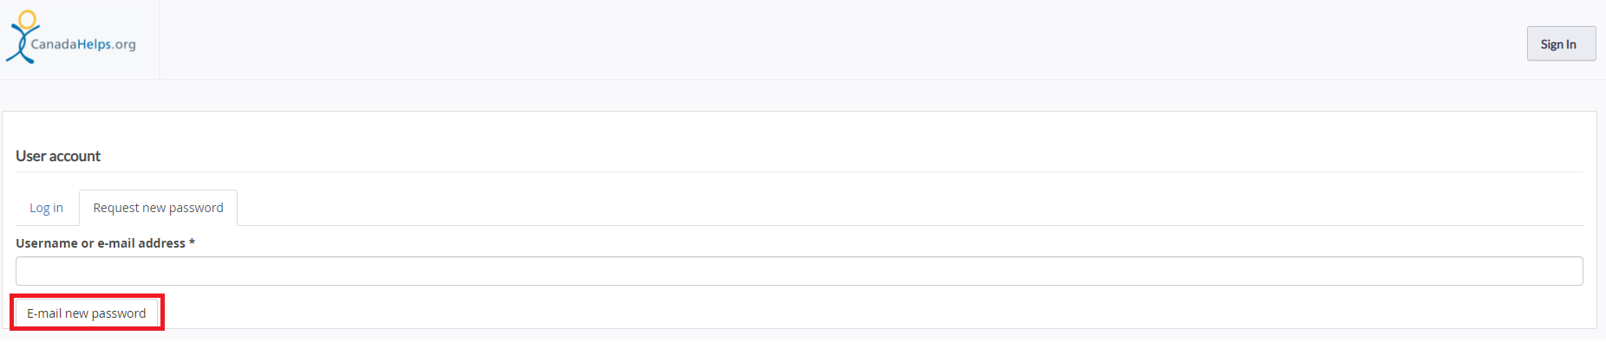
Task: Click the User account heading
Action: pos(58,156)
